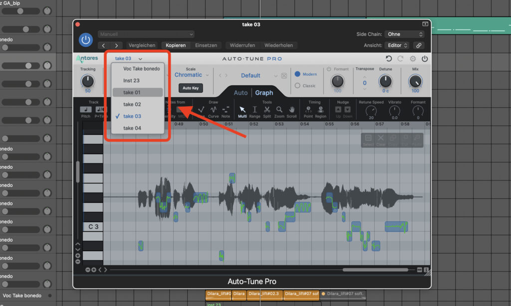This screenshot has width=511, height=306.
Task: Go to next plug-in setting arrow
Action: pyautogui.click(x=116, y=45)
